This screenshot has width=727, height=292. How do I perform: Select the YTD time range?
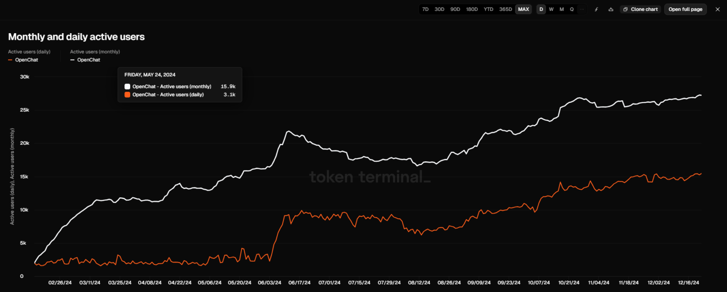tap(488, 9)
